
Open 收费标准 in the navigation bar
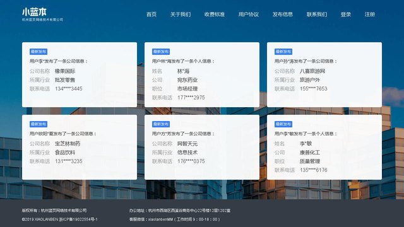coord(215,15)
